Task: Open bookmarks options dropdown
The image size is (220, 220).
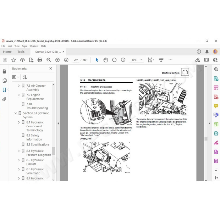Action: pos(15,77)
